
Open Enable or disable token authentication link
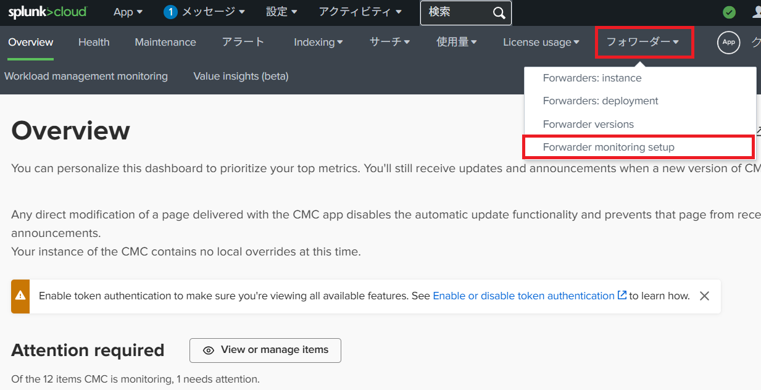point(523,296)
